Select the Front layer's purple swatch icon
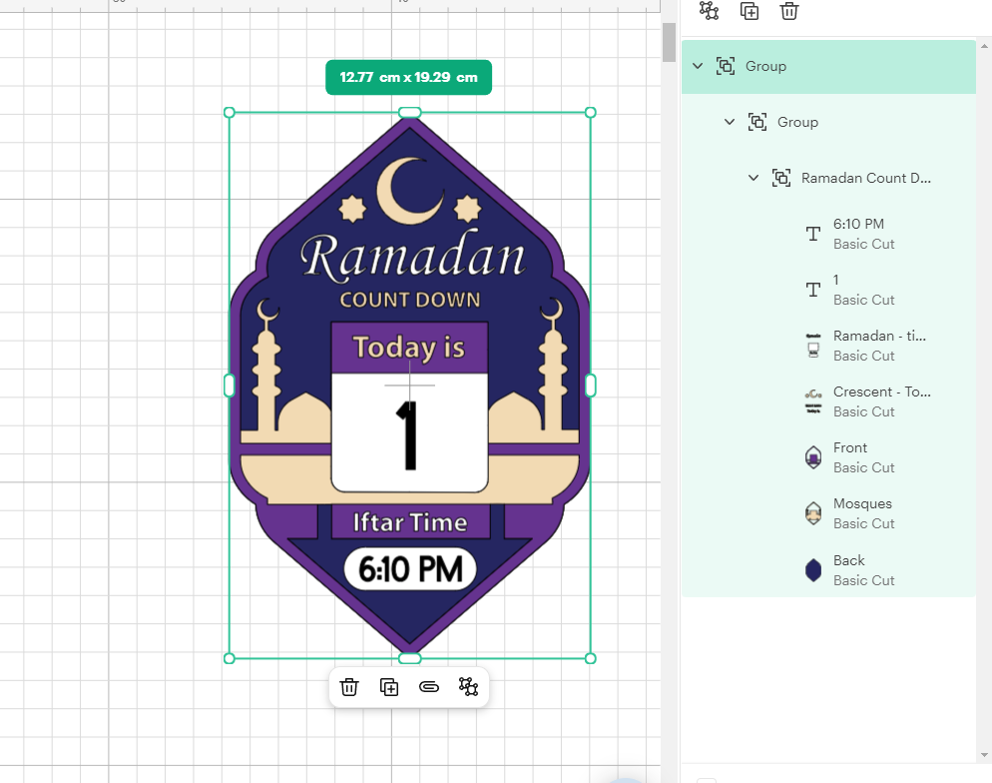This screenshot has height=783, width=992. [812, 456]
